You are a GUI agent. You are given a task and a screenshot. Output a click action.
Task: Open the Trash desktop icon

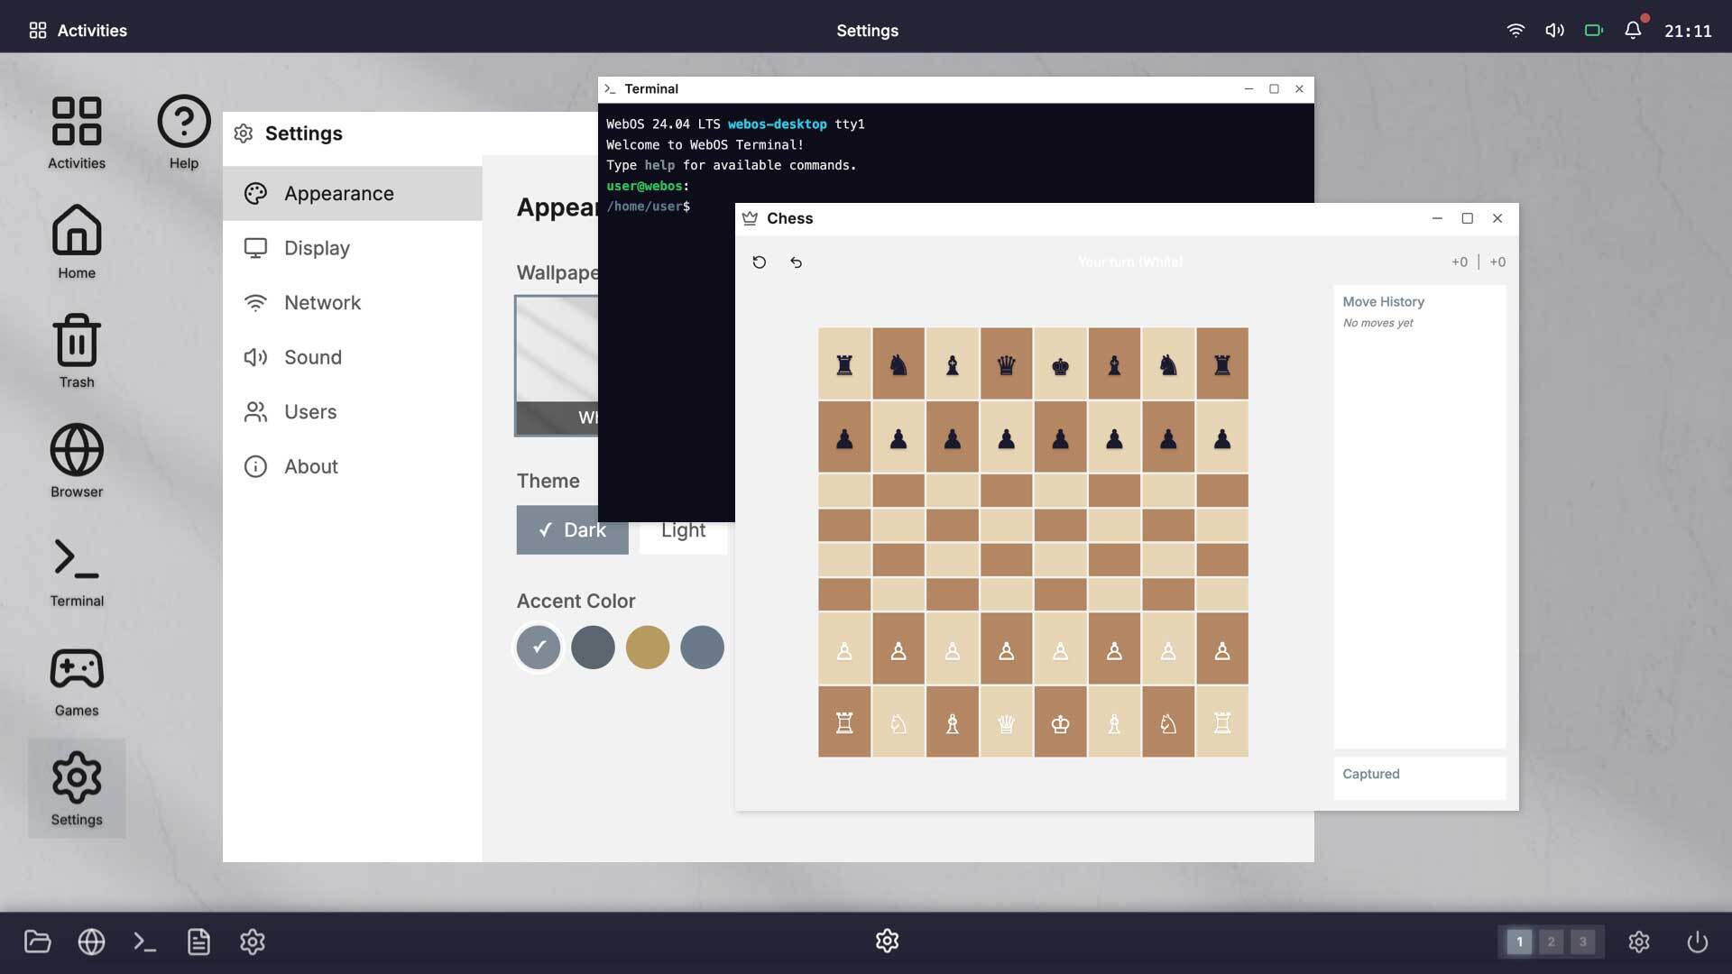coord(77,351)
